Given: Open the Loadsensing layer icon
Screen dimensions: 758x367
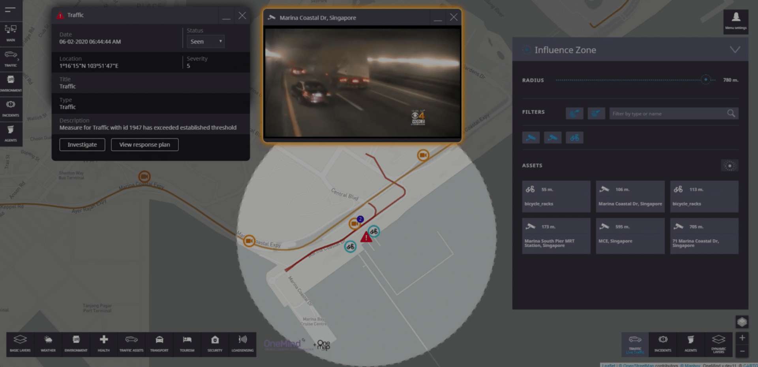Looking at the screenshot, I should 242,343.
